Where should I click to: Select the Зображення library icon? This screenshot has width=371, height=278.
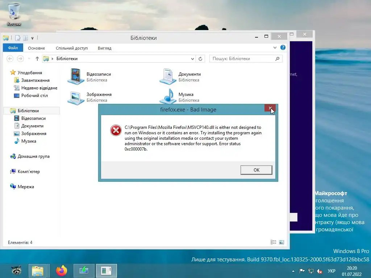coord(76,97)
